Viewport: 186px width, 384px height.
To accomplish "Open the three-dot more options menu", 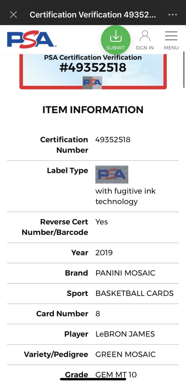I will point(173,15).
